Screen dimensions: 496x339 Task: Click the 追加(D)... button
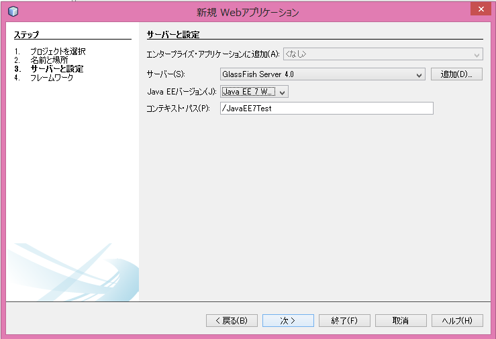point(456,74)
